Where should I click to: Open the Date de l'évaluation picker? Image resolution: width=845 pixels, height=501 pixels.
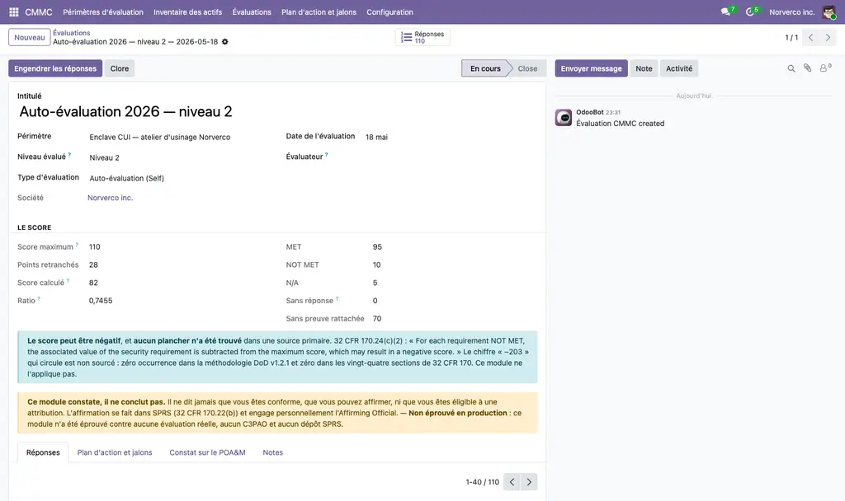click(451, 138)
